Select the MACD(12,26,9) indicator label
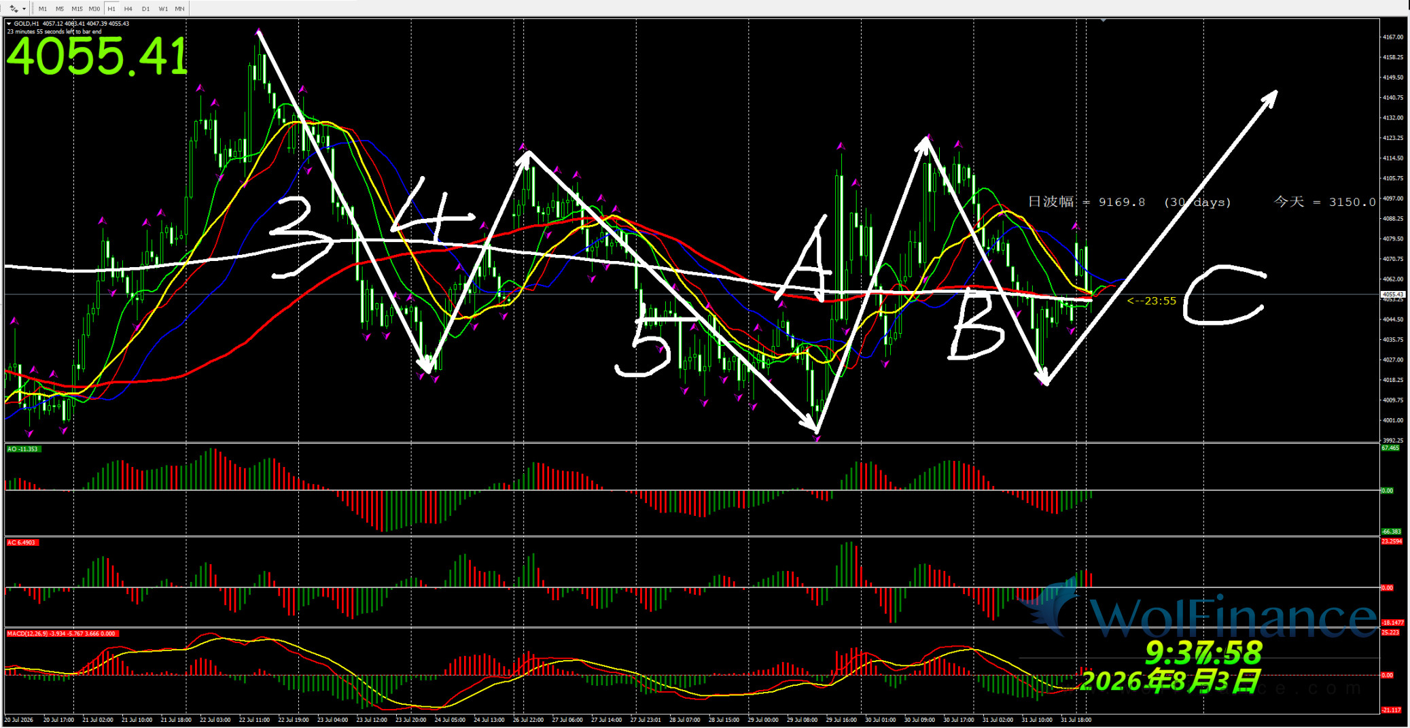 point(62,634)
